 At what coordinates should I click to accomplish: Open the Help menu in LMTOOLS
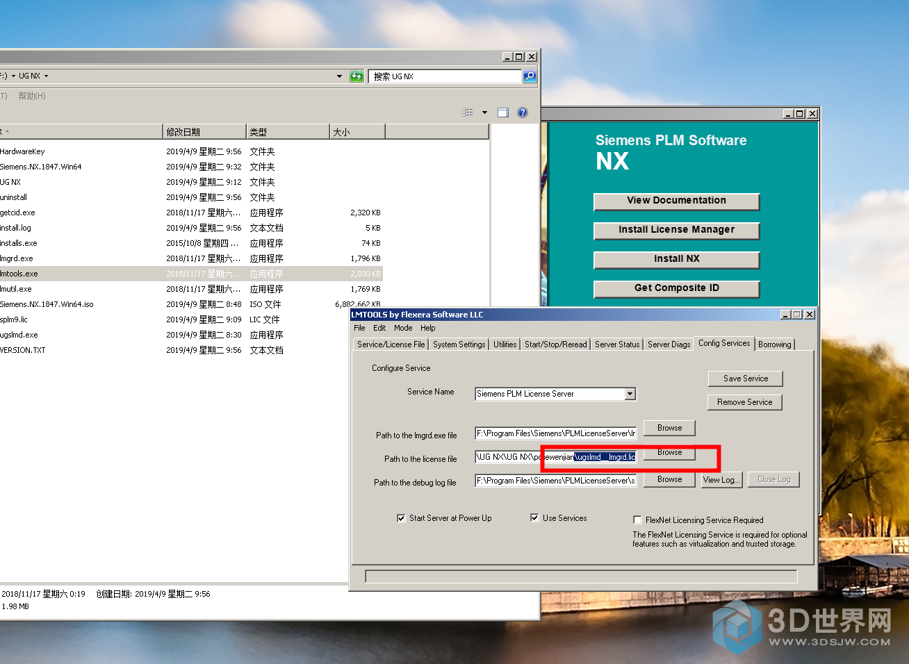[x=428, y=328]
